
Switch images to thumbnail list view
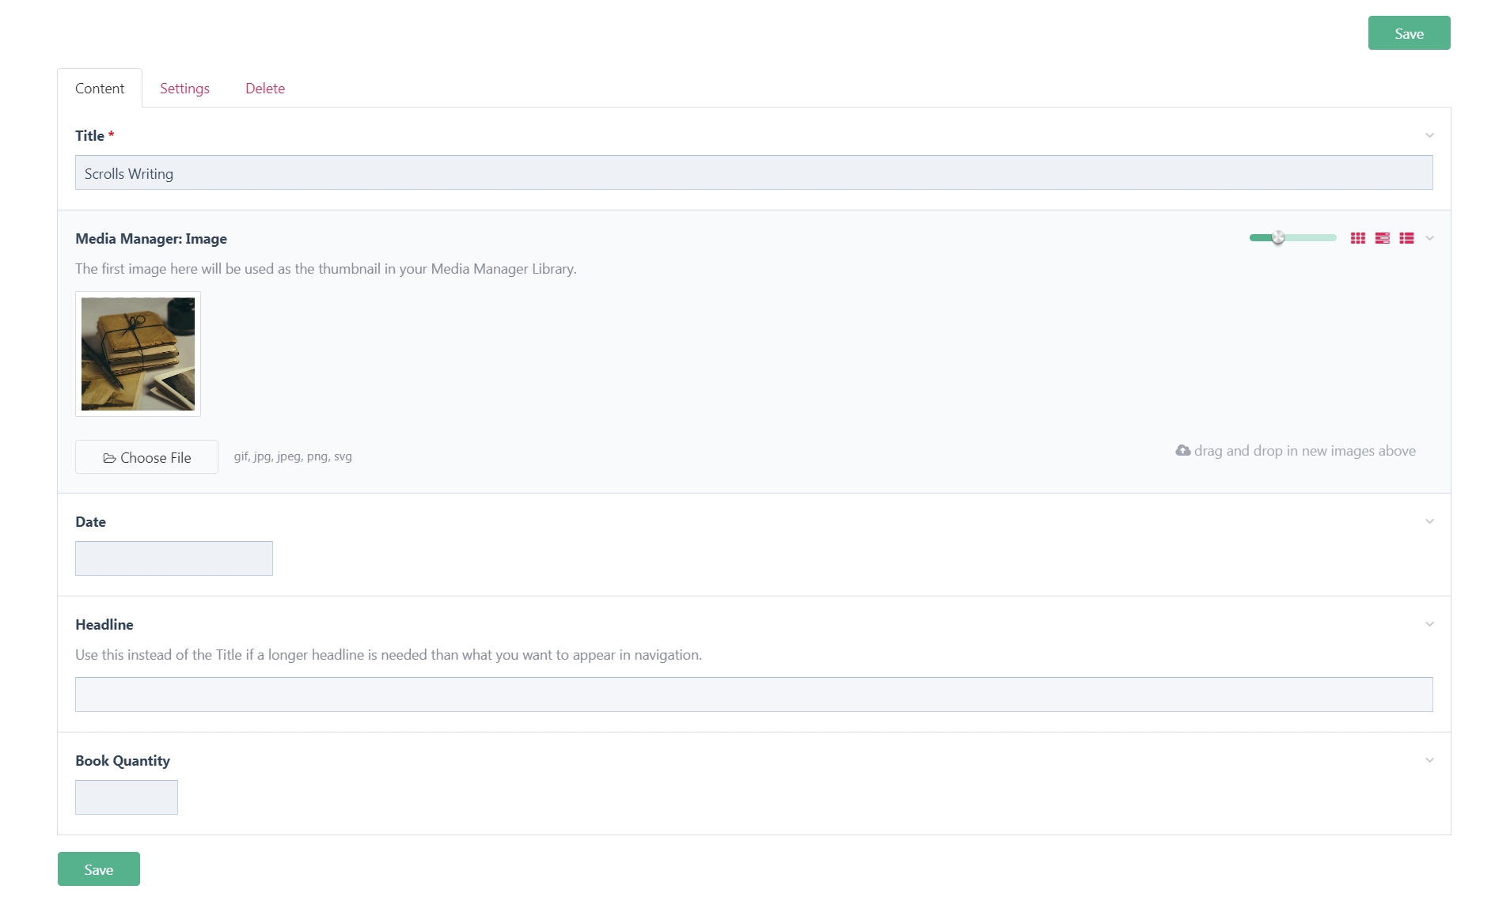tap(1406, 238)
